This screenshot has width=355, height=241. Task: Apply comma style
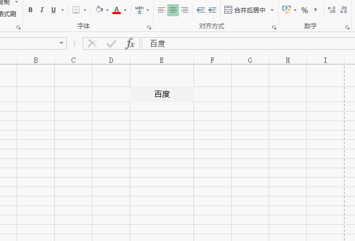pyautogui.click(x=316, y=10)
